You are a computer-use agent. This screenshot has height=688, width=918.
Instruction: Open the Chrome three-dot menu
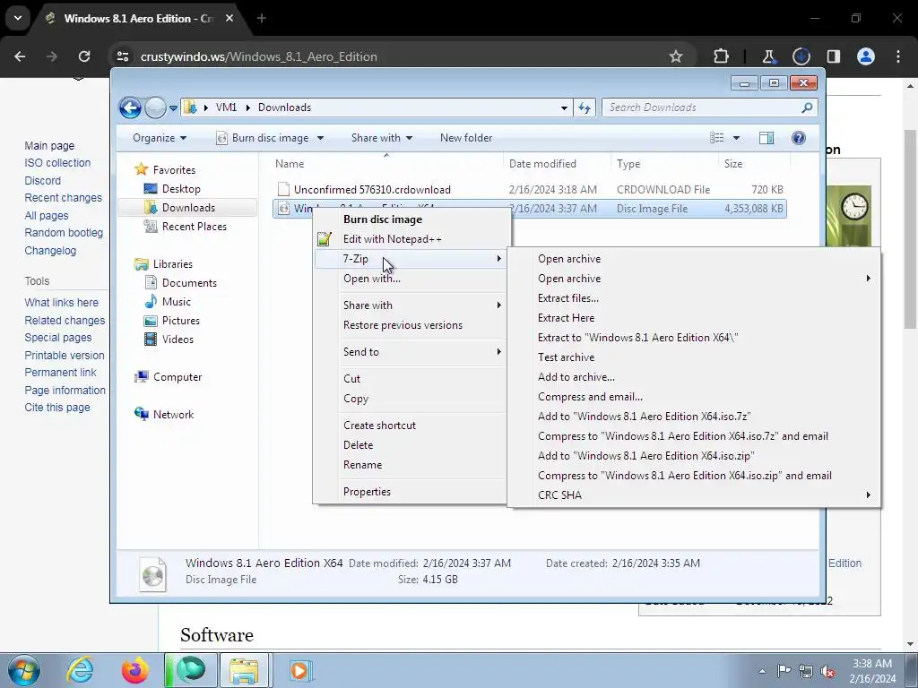[x=898, y=56]
